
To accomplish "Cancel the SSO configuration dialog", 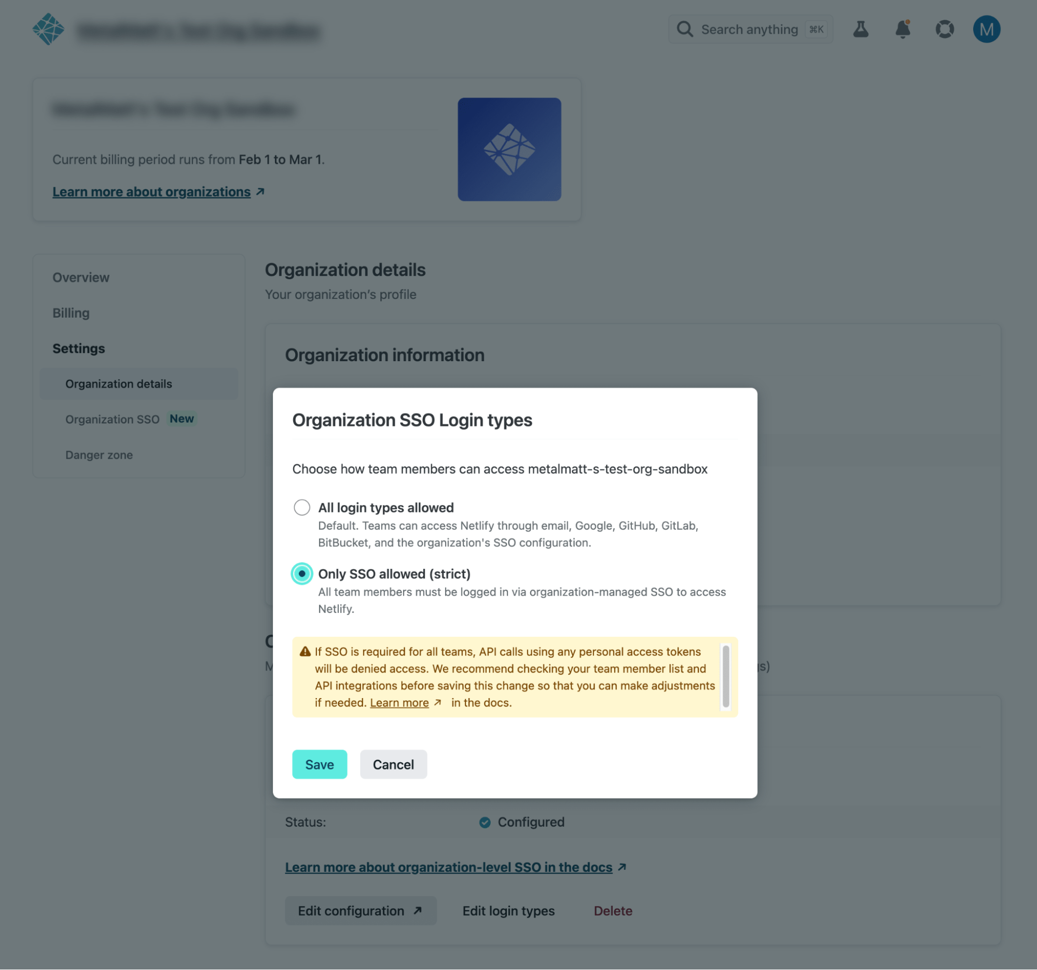I will 393,764.
